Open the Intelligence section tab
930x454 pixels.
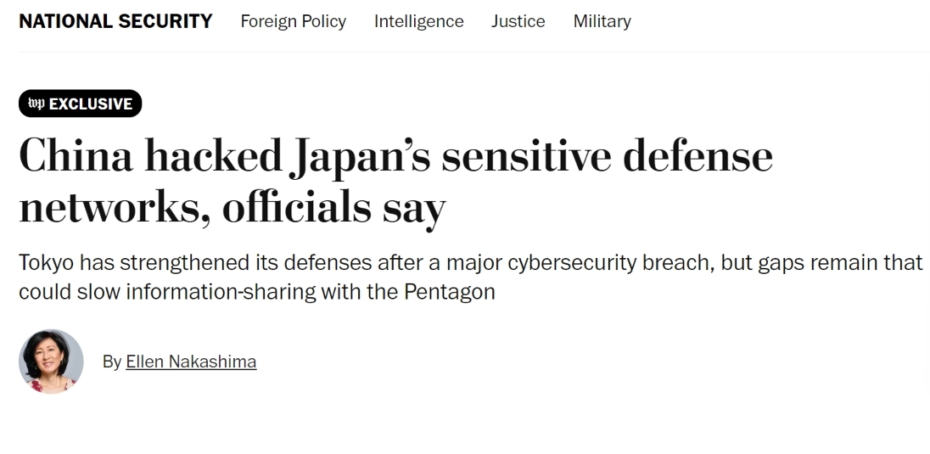(x=418, y=21)
